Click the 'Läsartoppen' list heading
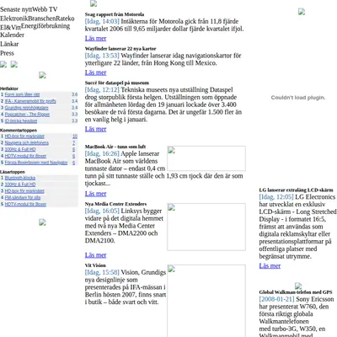 13,172
